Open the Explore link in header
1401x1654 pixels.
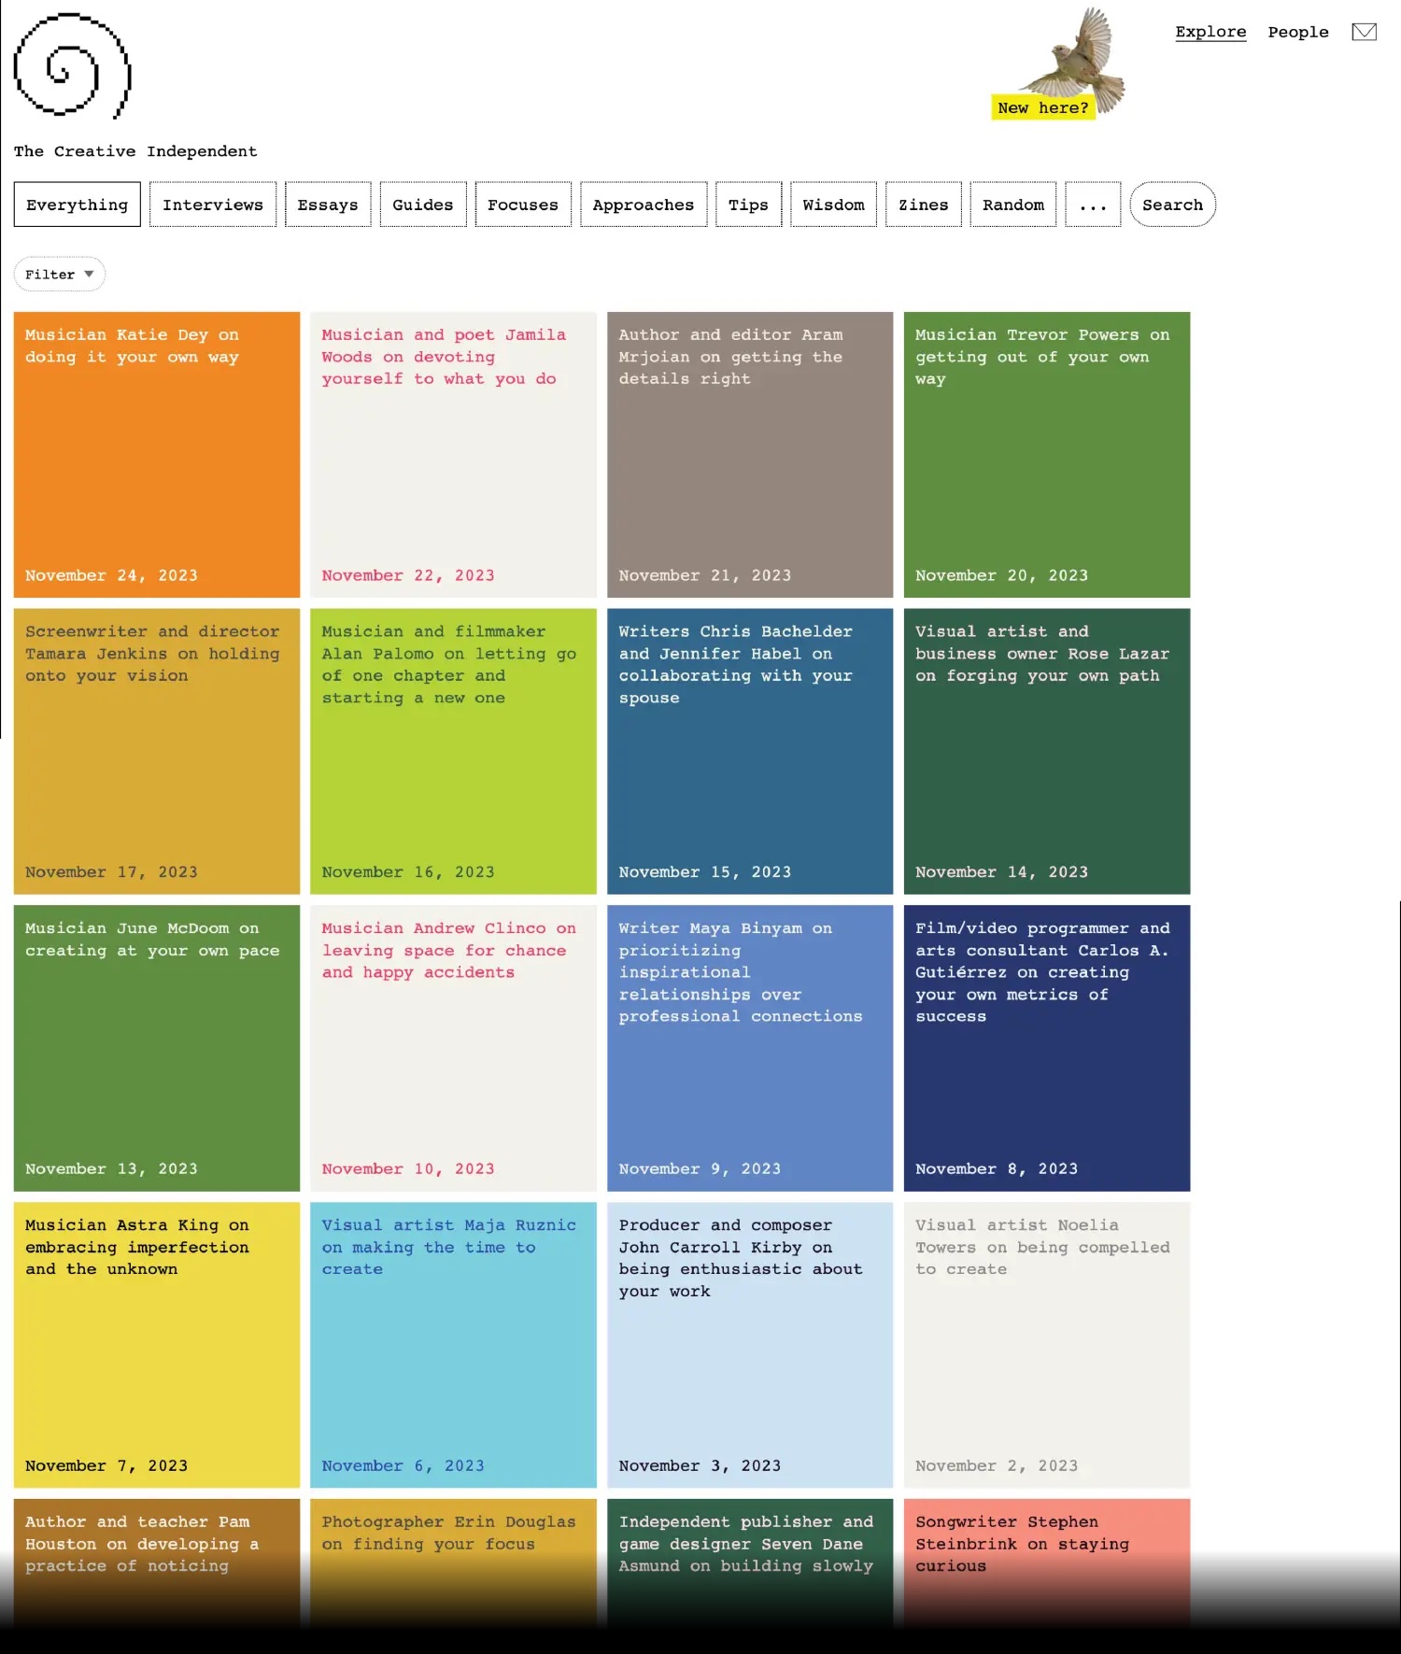pyautogui.click(x=1210, y=33)
